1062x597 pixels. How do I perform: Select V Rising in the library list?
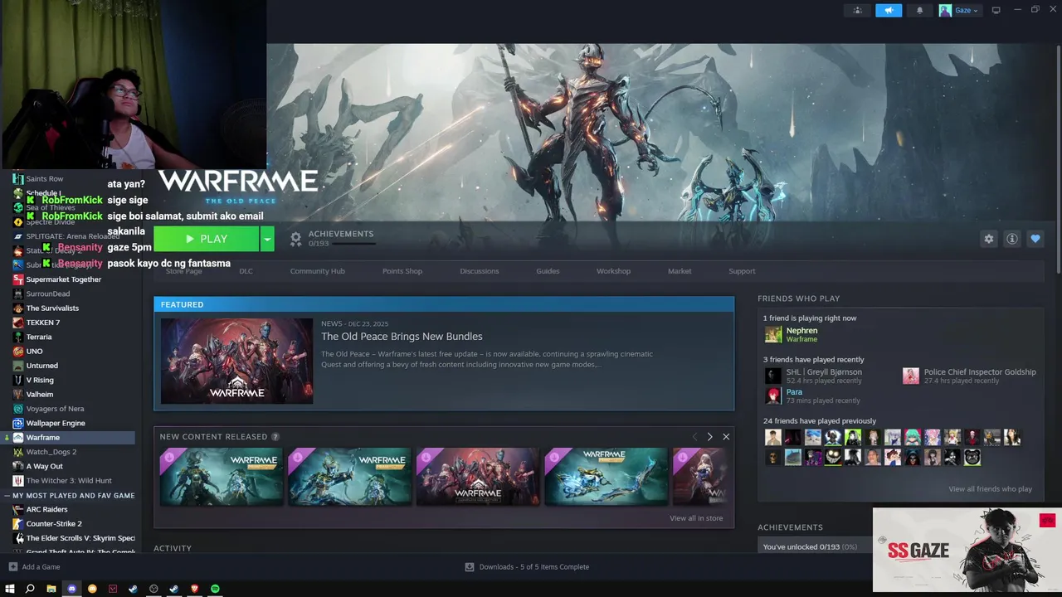click(x=40, y=380)
